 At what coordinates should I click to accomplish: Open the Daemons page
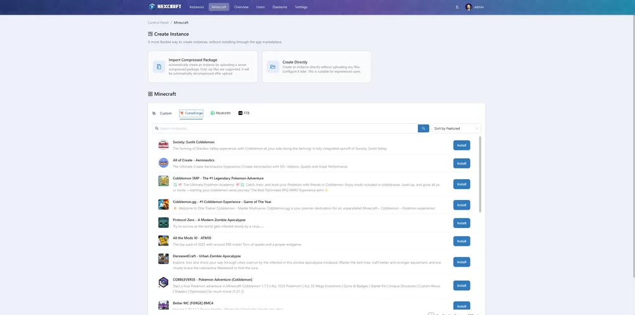pos(279,7)
